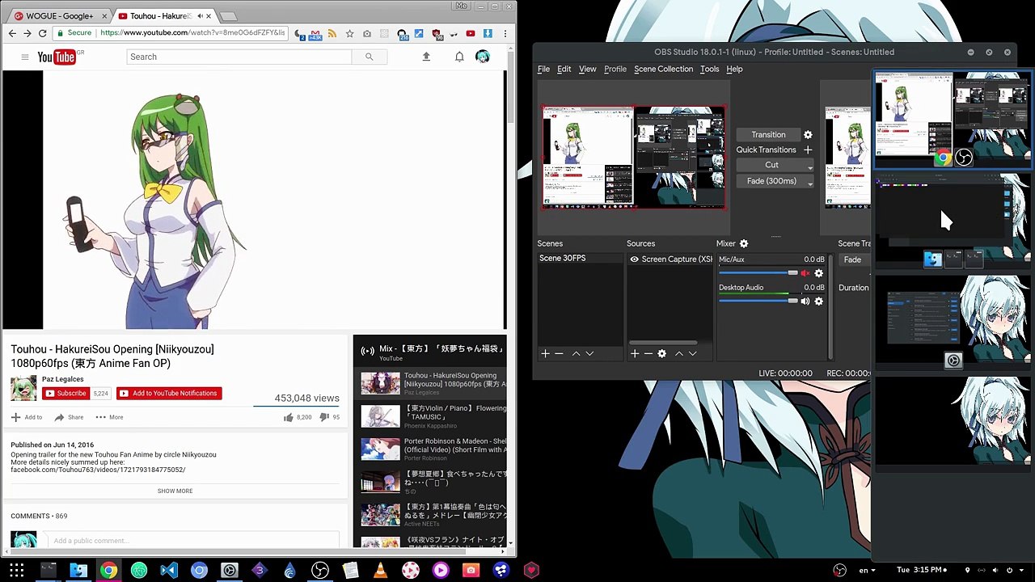The width and height of the screenshot is (1035, 582).
Task: Add a quick transition with the plus icon
Action: (808, 150)
